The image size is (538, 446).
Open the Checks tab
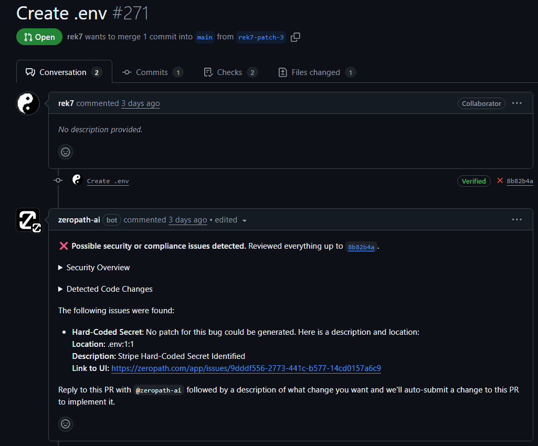pos(229,72)
